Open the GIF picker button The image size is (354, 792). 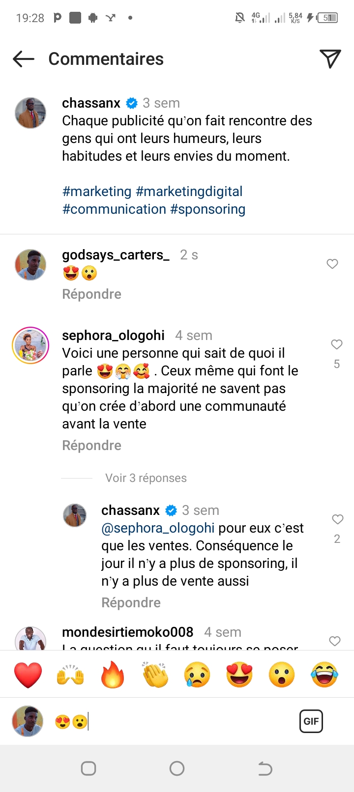click(311, 721)
